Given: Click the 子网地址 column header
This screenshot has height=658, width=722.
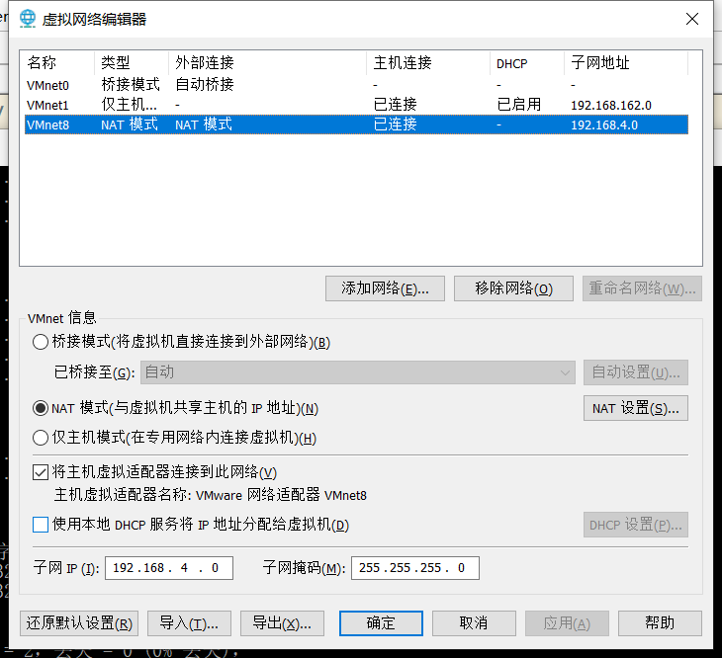Looking at the screenshot, I should (626, 62).
